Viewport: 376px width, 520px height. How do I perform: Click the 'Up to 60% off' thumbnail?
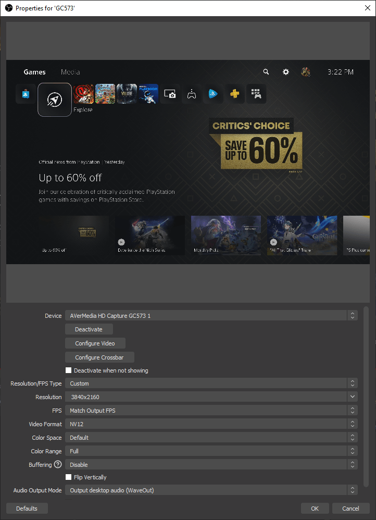click(73, 236)
